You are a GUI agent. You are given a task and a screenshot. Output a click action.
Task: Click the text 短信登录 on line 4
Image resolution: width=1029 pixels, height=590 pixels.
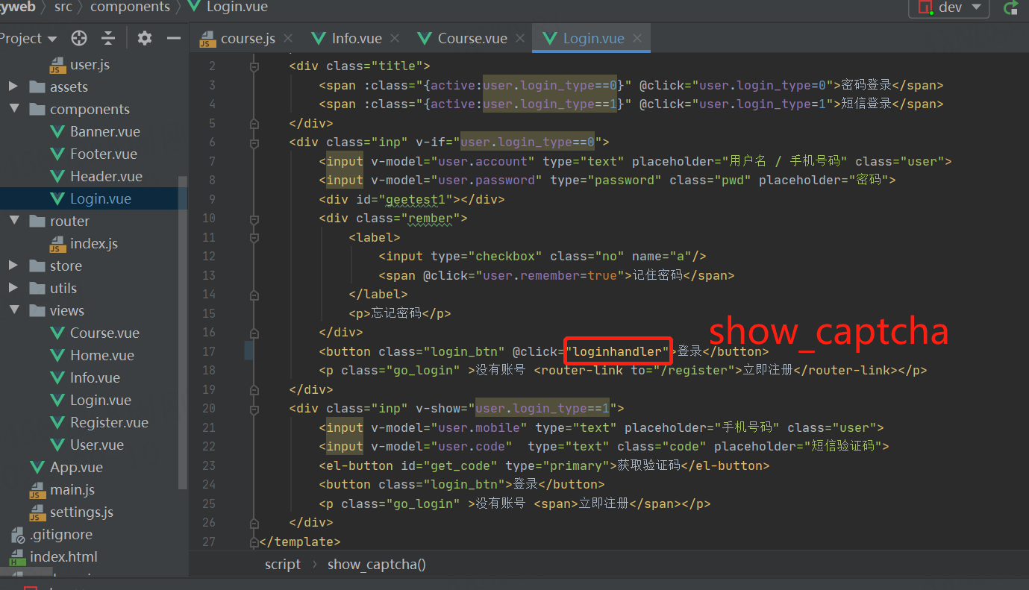tap(866, 104)
